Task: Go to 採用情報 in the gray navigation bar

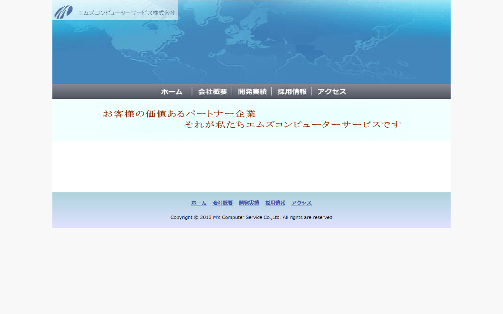Action: (x=292, y=92)
